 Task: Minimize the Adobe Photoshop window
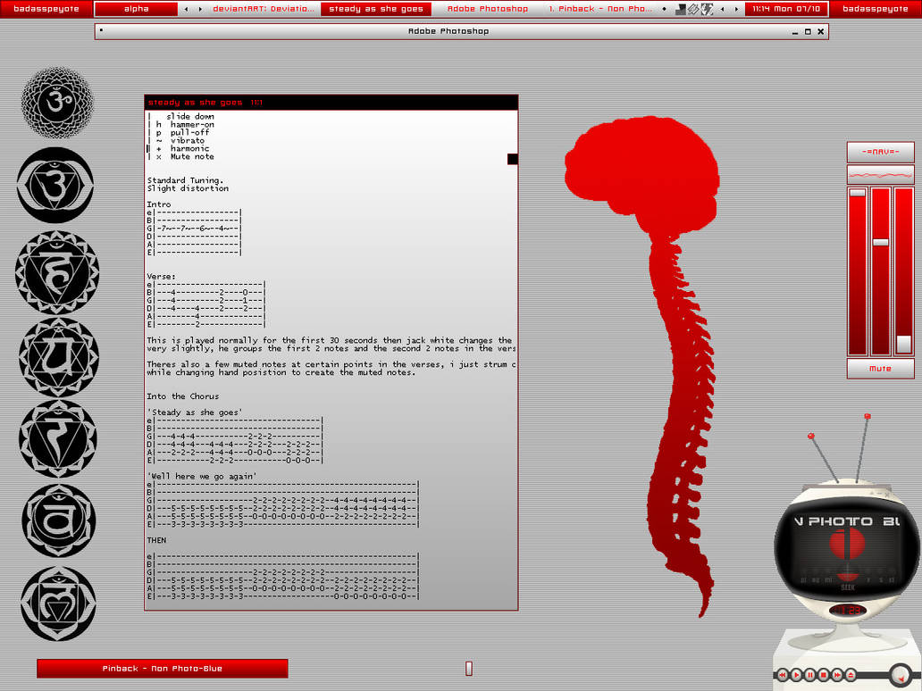coord(795,32)
